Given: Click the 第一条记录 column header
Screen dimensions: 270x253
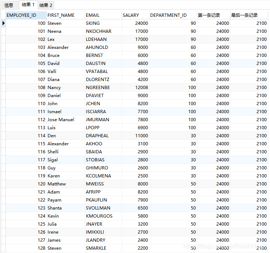Looking at the screenshot, I should point(213,15).
